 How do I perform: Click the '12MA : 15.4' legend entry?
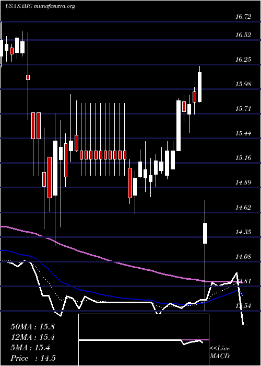point(32,337)
